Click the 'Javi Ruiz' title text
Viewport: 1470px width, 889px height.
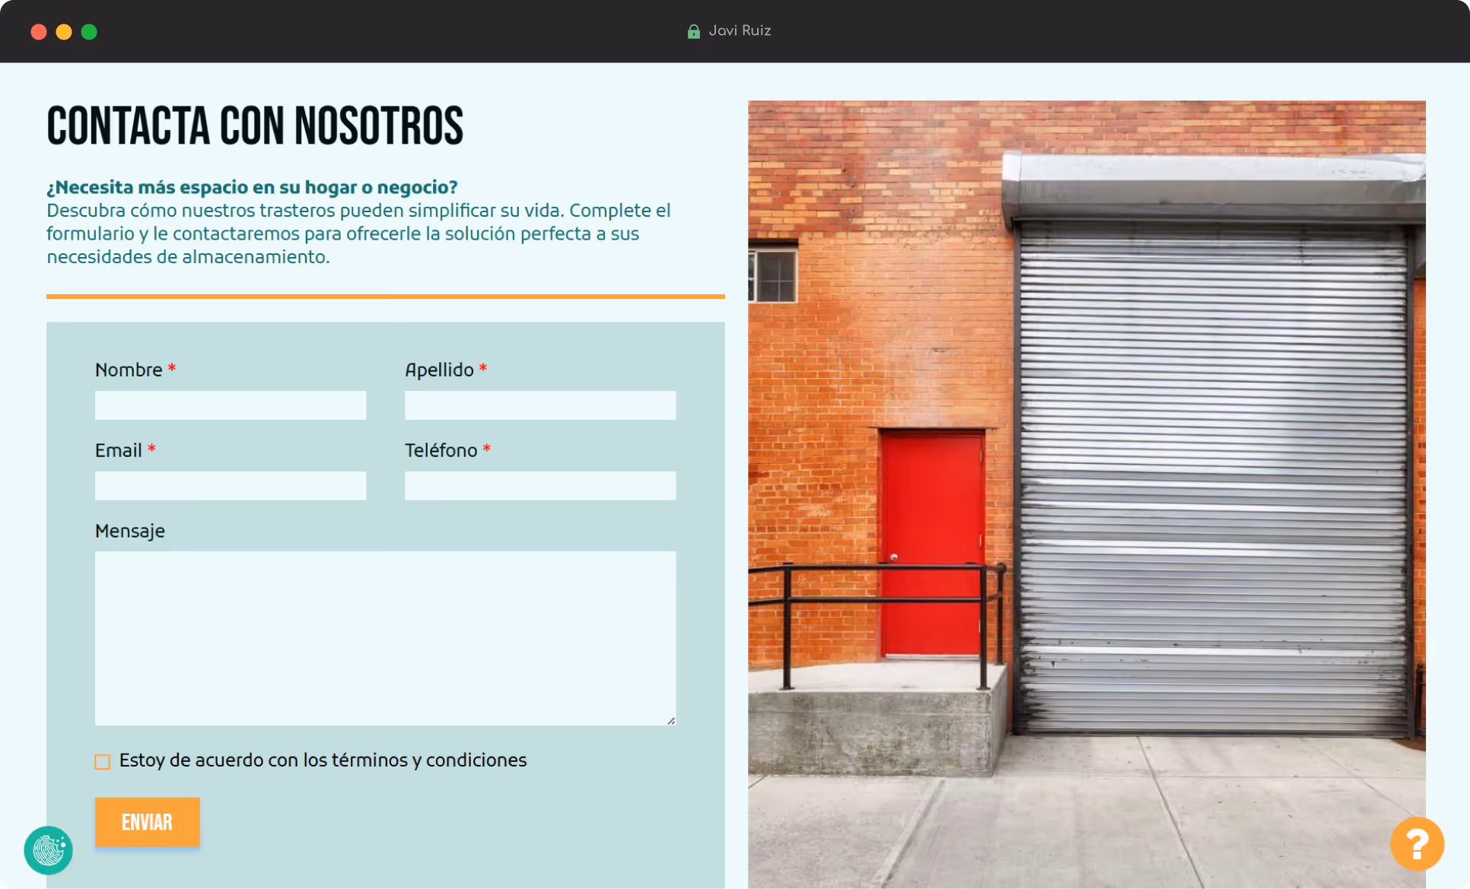(740, 30)
